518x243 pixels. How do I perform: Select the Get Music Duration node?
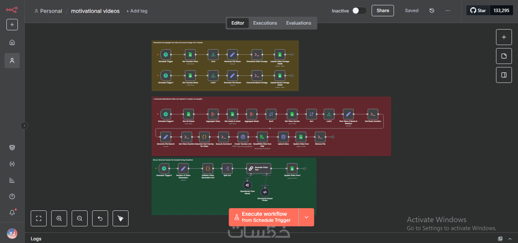point(373,114)
